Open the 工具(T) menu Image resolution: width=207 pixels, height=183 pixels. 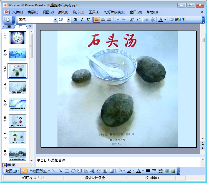coord(94,12)
